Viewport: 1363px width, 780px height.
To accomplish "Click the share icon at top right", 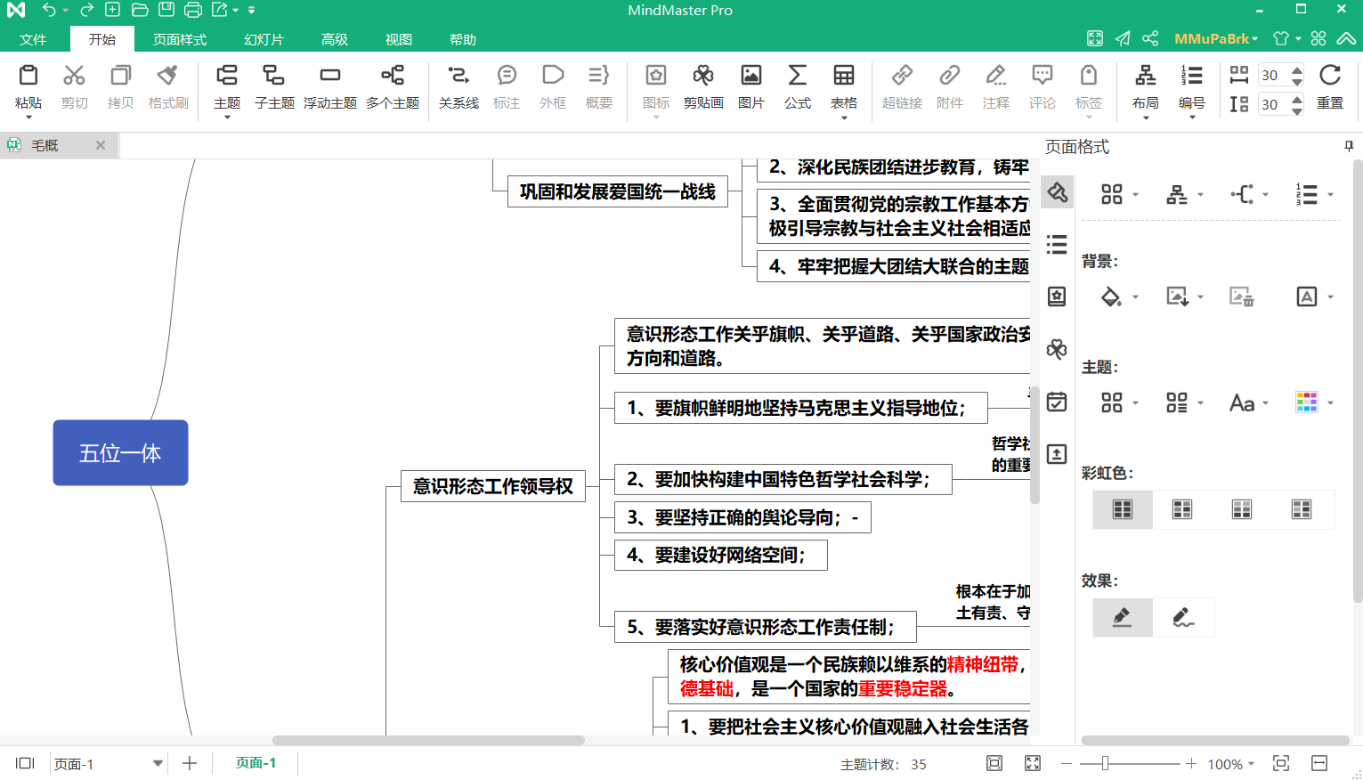I will coord(1150,38).
